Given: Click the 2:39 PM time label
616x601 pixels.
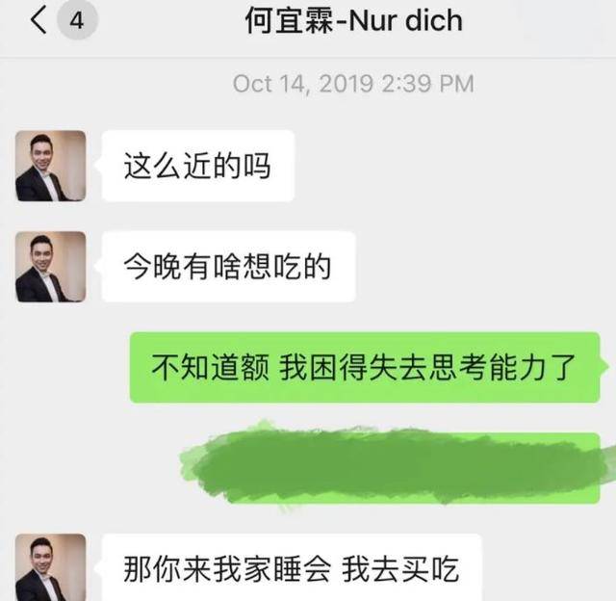Looking at the screenshot, I should click(427, 84).
